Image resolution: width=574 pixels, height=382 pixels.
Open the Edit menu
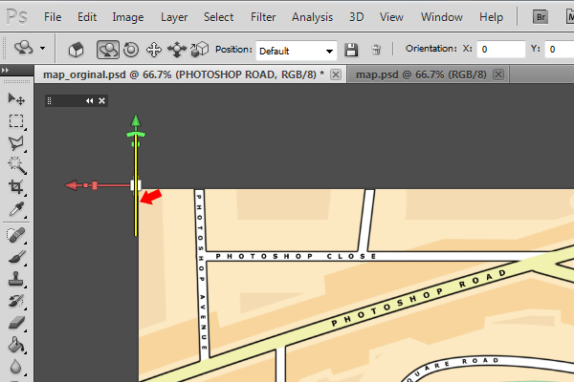pyautogui.click(x=87, y=17)
